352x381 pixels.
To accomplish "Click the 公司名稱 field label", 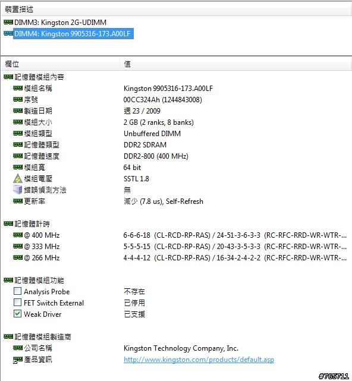I will 38,348.
